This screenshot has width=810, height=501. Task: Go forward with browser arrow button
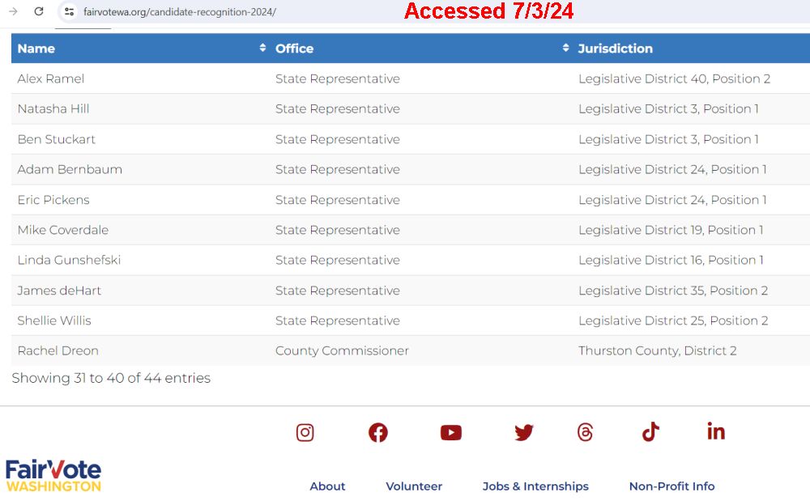tap(14, 11)
